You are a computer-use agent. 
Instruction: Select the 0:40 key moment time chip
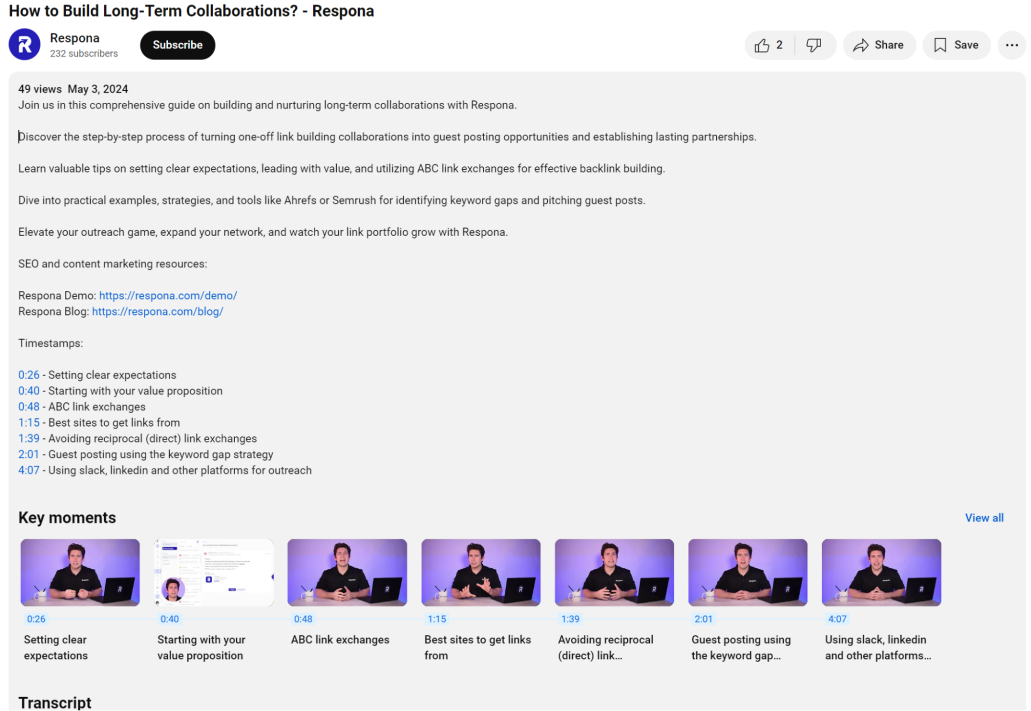170,619
